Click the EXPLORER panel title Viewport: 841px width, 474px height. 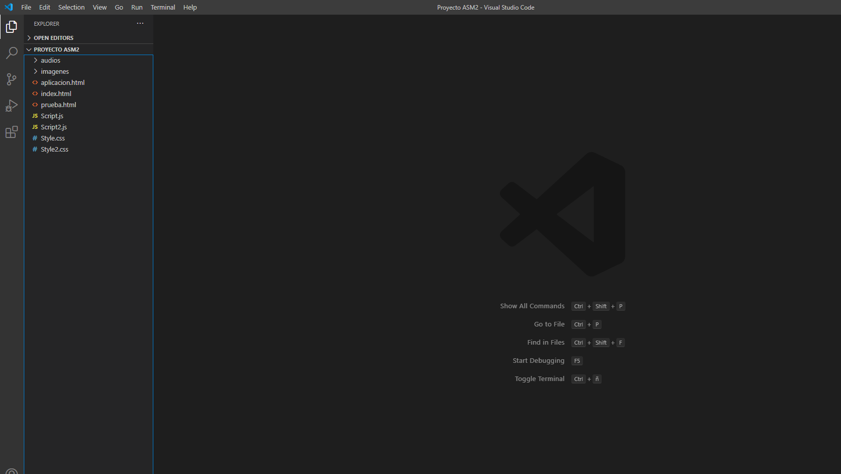47,24
